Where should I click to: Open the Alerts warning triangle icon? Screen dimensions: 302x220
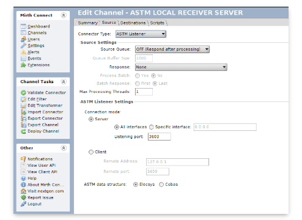[x=23, y=52]
